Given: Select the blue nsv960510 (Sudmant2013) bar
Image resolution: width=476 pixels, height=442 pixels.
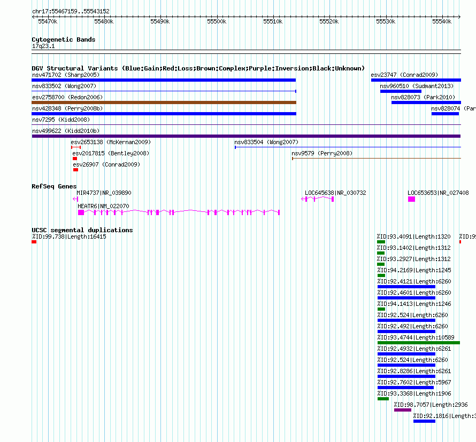Looking at the screenshot, I should click(401, 91).
